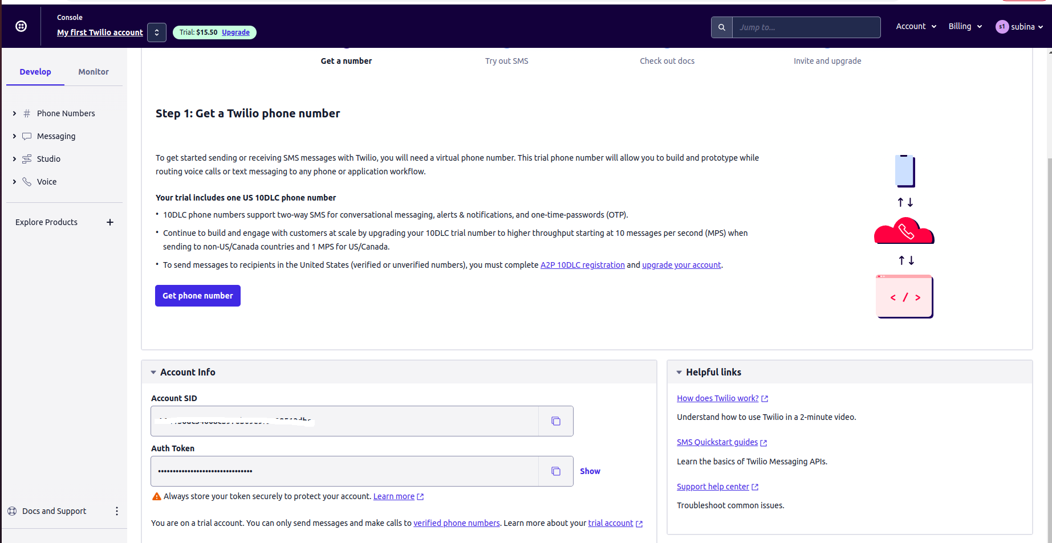1052x543 pixels.
Task: Click the Docs and Support icon
Action: coord(12,511)
